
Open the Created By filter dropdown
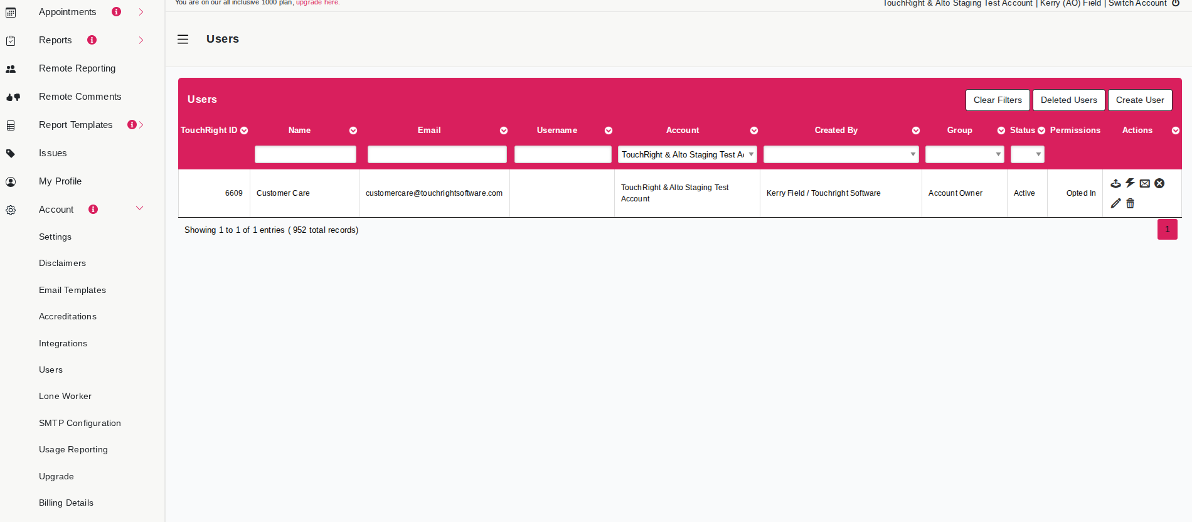(x=841, y=154)
